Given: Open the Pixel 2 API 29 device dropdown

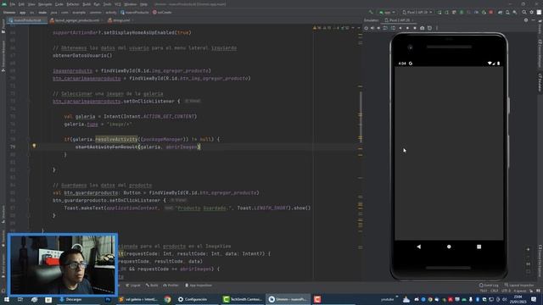Looking at the screenshot, I should pyautogui.click(x=417, y=12).
